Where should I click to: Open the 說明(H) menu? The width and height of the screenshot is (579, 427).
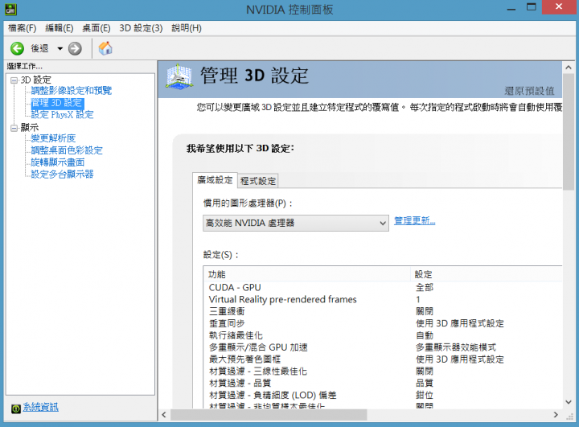point(187,28)
